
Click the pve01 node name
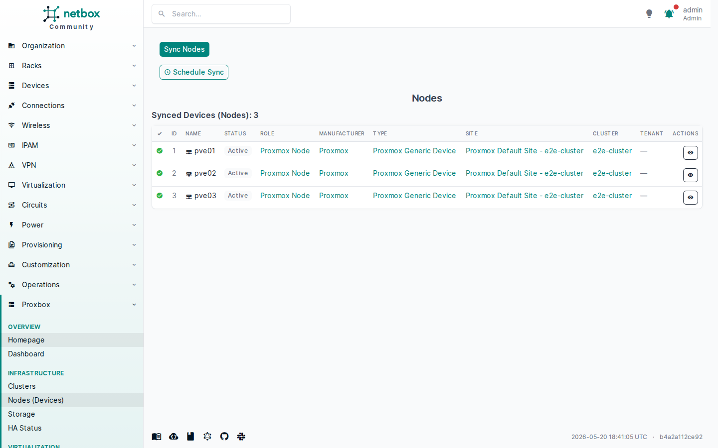pos(204,151)
